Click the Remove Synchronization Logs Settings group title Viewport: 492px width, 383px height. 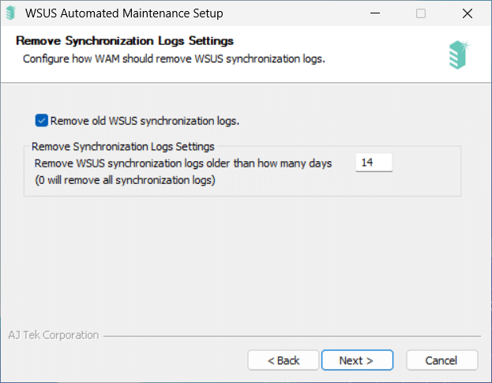(x=123, y=146)
